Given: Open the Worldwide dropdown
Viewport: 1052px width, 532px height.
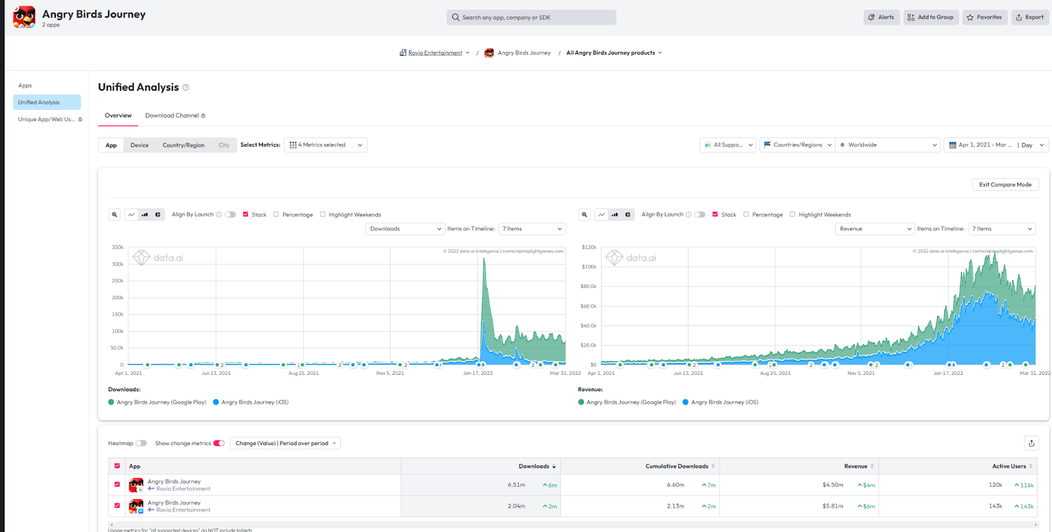Looking at the screenshot, I should [x=888, y=145].
